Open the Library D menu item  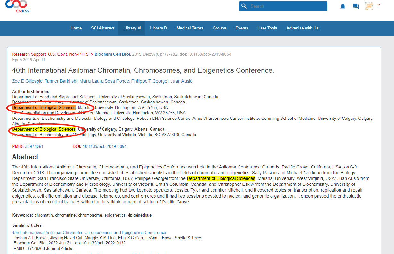point(158,28)
